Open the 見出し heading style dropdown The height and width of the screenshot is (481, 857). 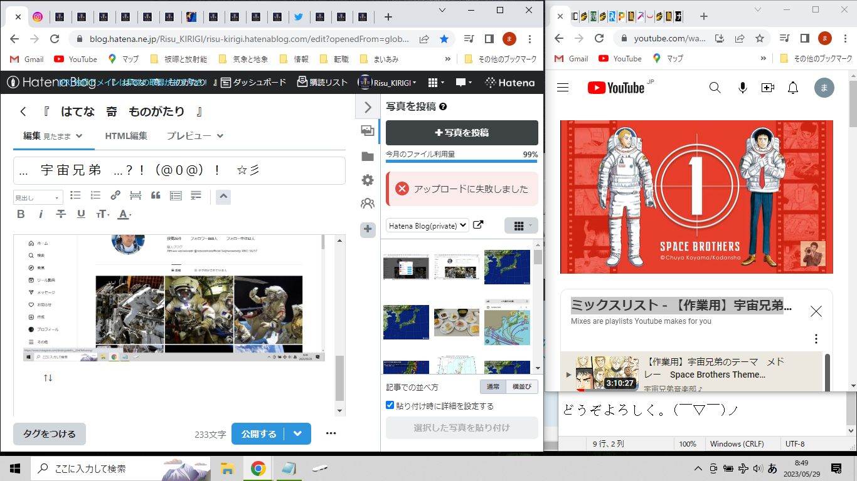[38, 197]
